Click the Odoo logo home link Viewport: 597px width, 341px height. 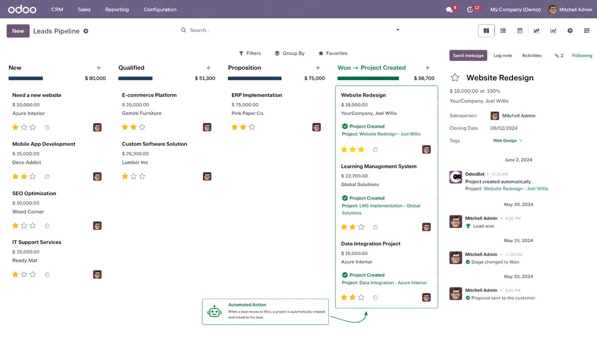point(22,9)
